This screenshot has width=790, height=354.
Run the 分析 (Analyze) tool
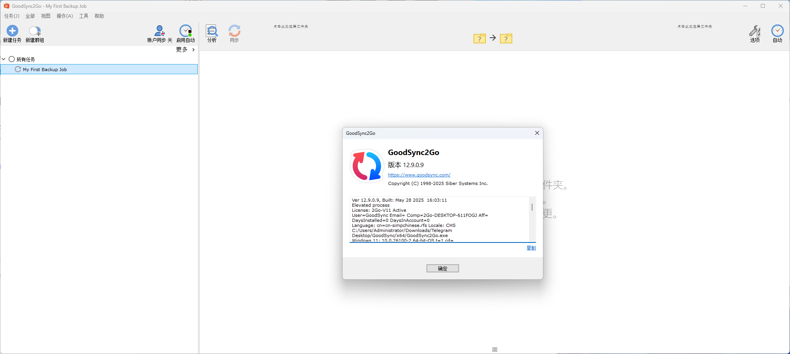point(212,33)
